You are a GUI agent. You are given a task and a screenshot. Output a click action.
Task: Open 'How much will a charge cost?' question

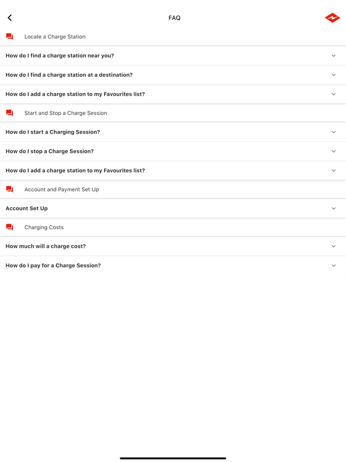(45, 246)
